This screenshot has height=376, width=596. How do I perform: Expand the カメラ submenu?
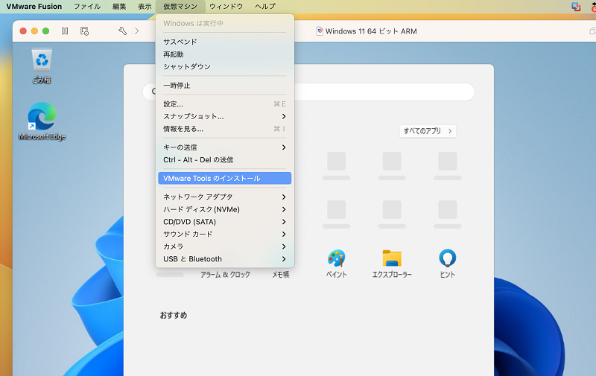coord(225,246)
